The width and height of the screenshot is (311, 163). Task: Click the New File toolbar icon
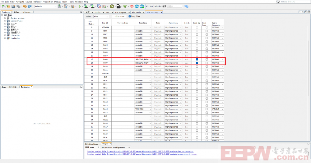3,6
